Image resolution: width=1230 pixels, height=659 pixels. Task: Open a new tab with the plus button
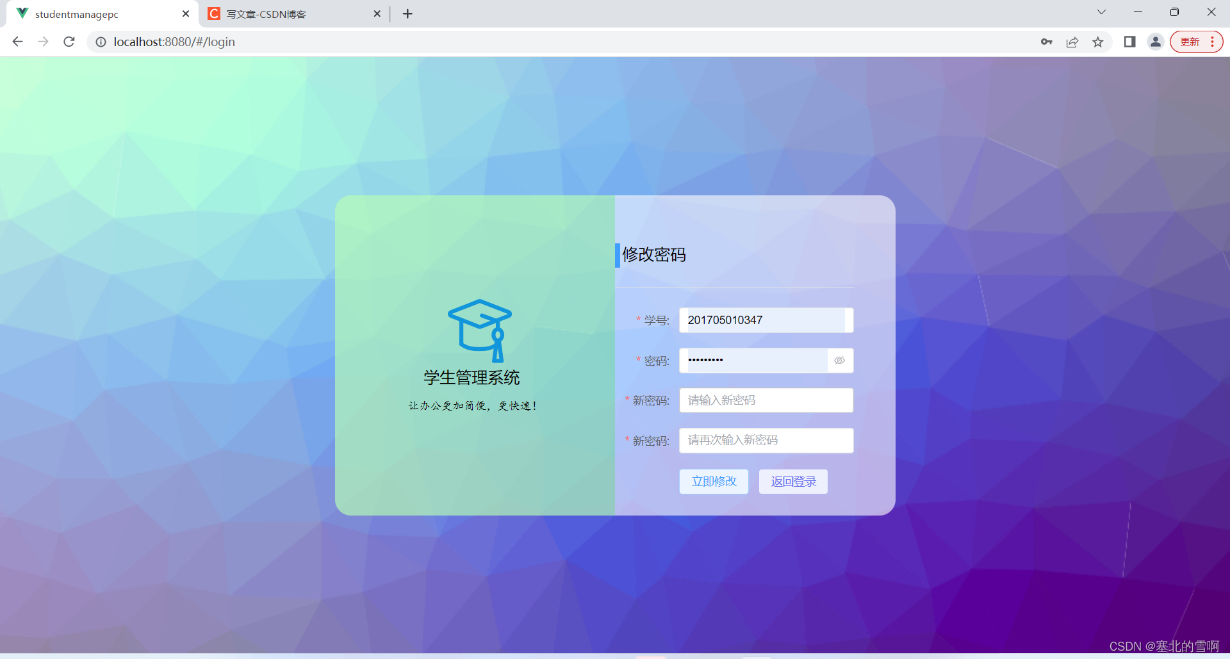407,13
